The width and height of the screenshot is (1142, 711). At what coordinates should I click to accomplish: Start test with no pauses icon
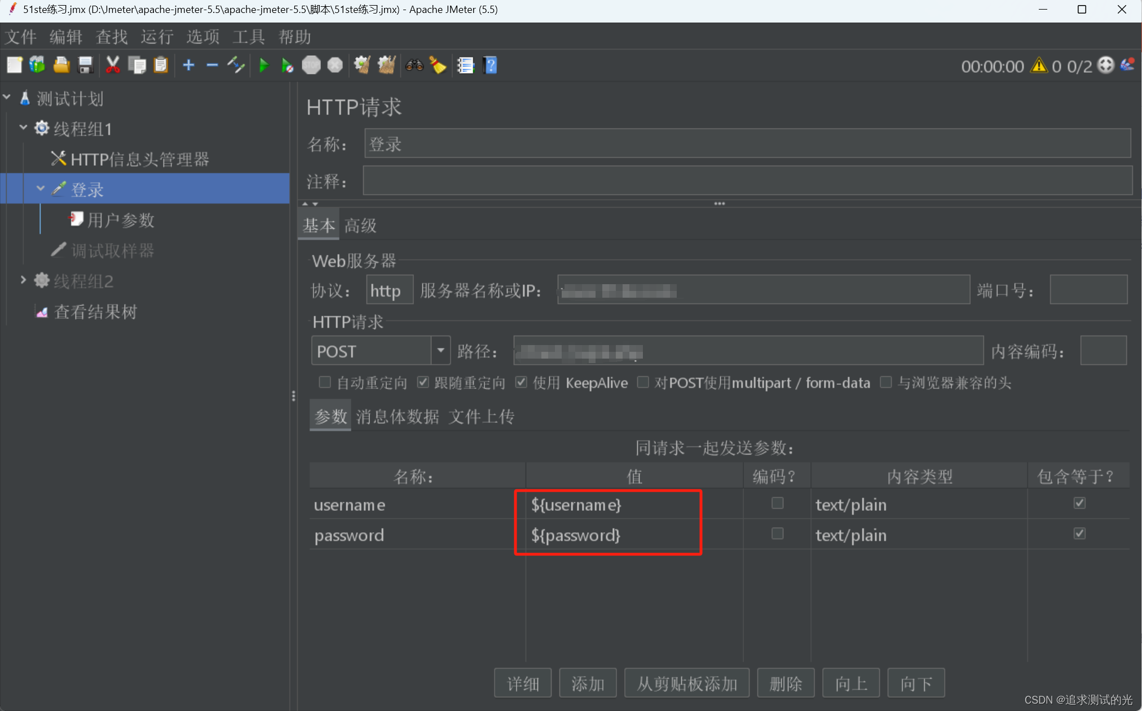click(x=287, y=65)
